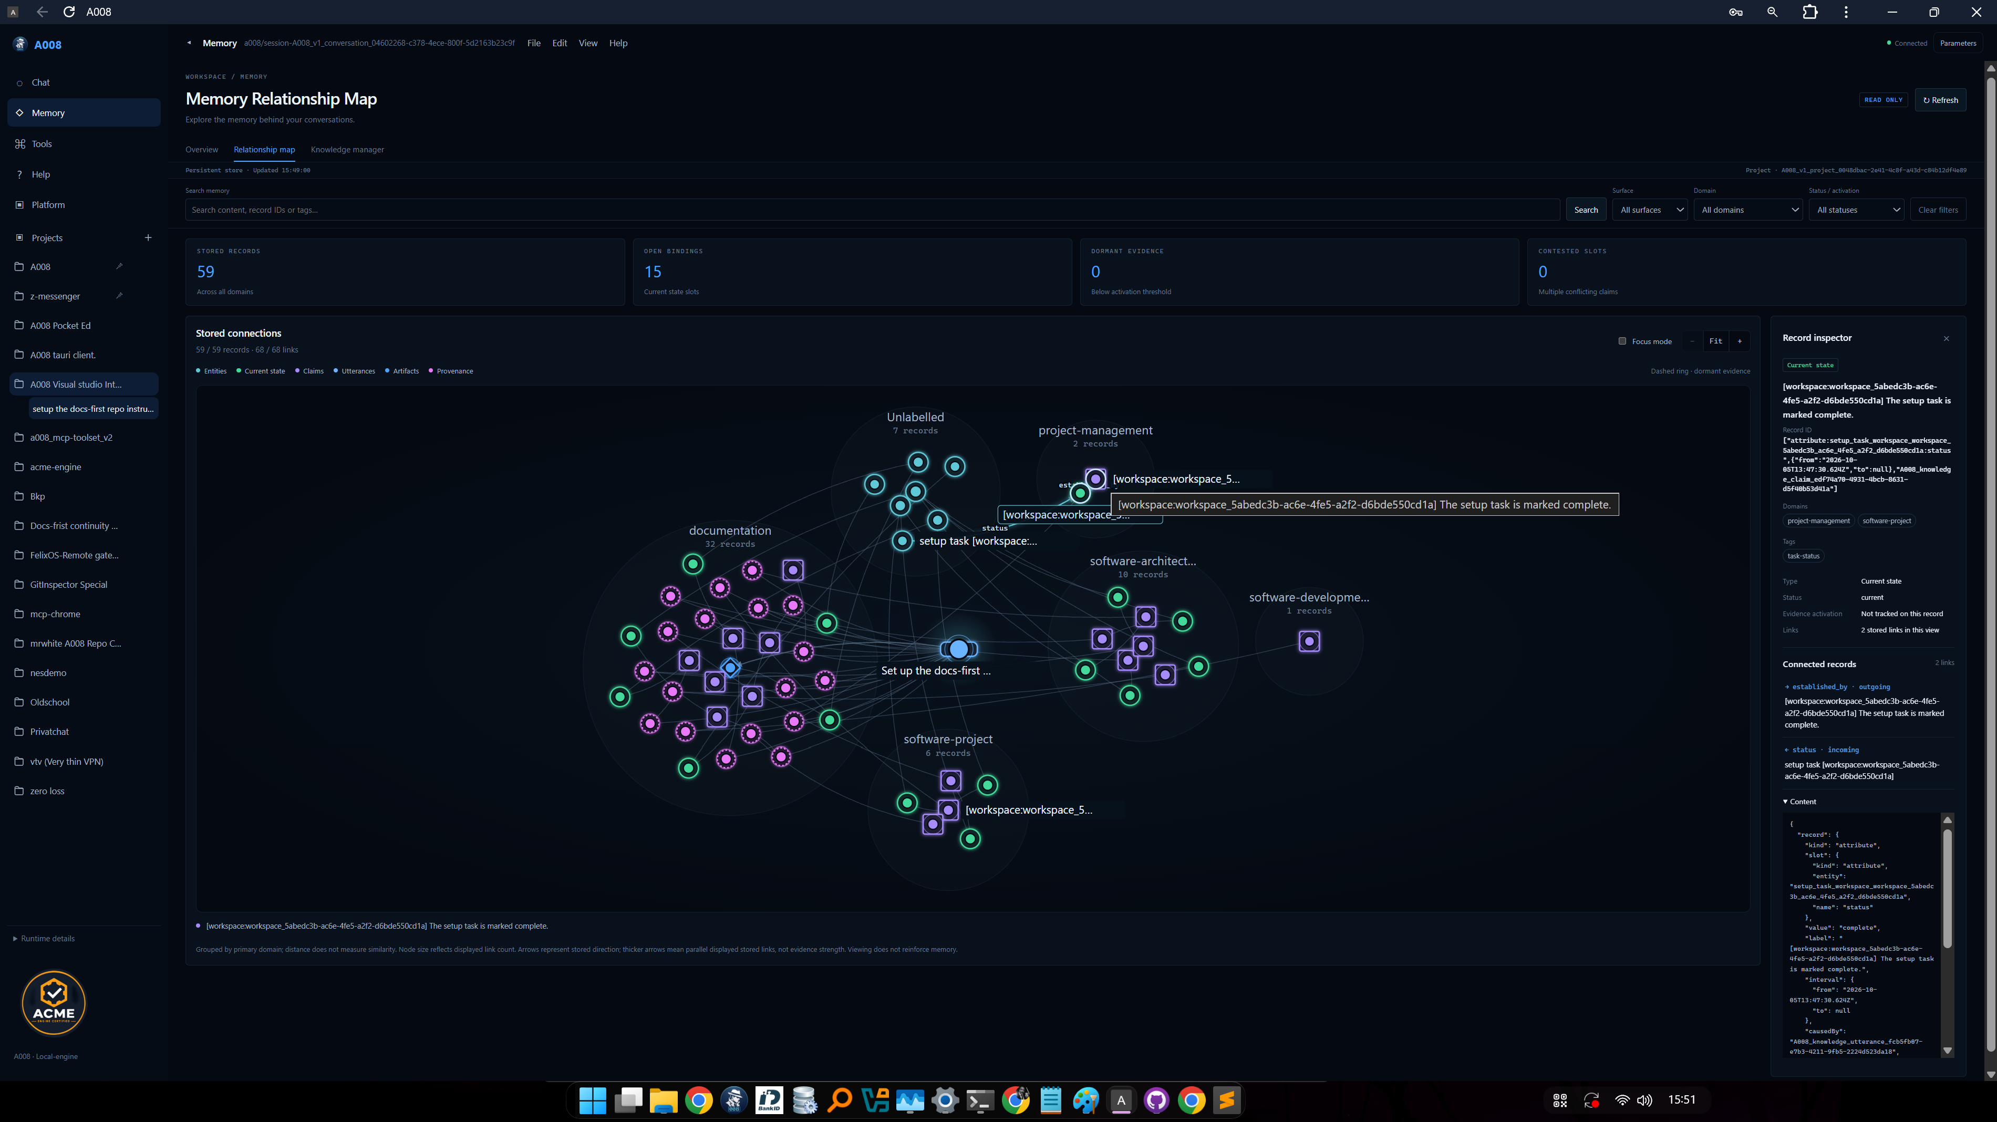Open the All statuses dropdown
This screenshot has height=1122, width=1997.
coord(1857,210)
